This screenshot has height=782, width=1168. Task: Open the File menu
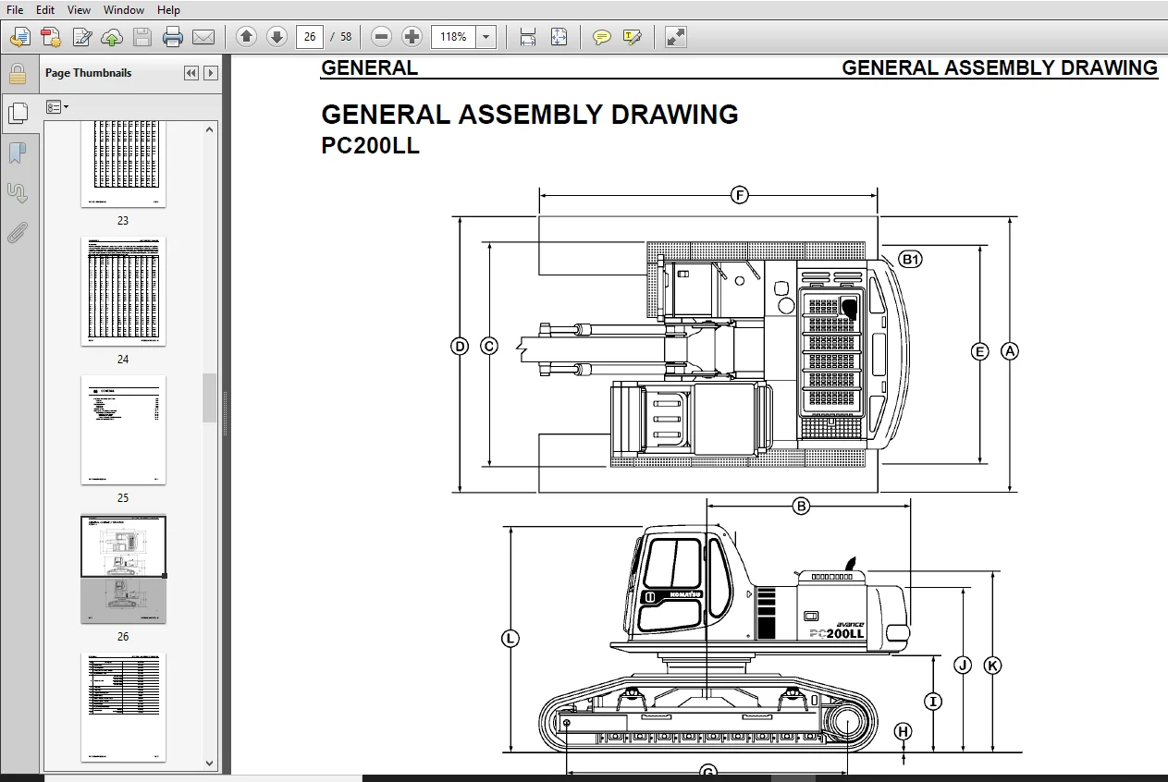coord(15,9)
